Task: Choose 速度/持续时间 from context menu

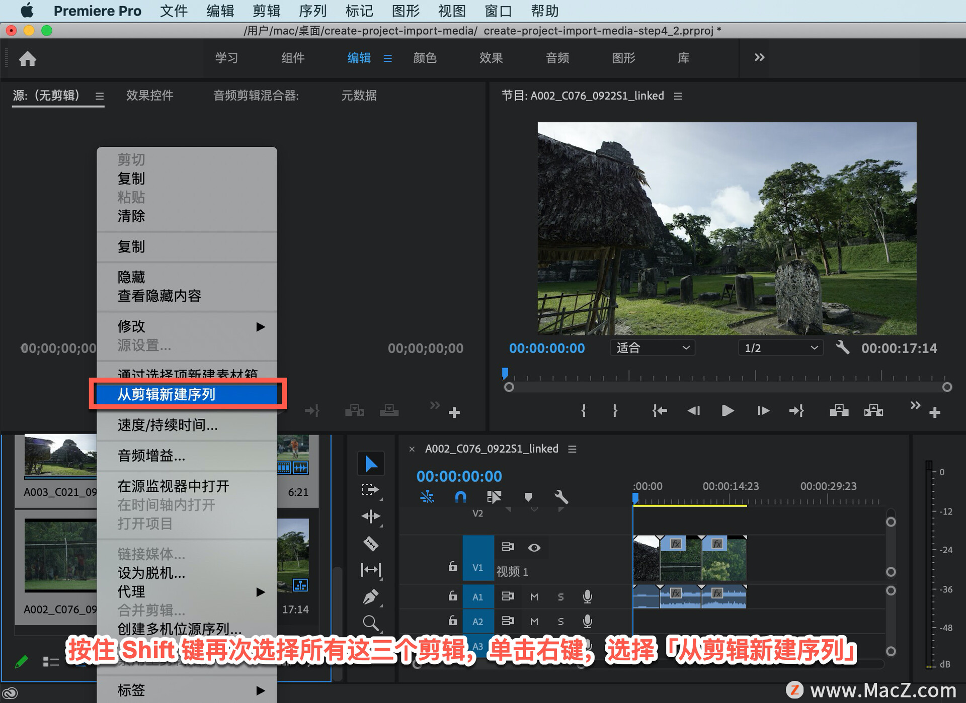Action: click(x=187, y=425)
